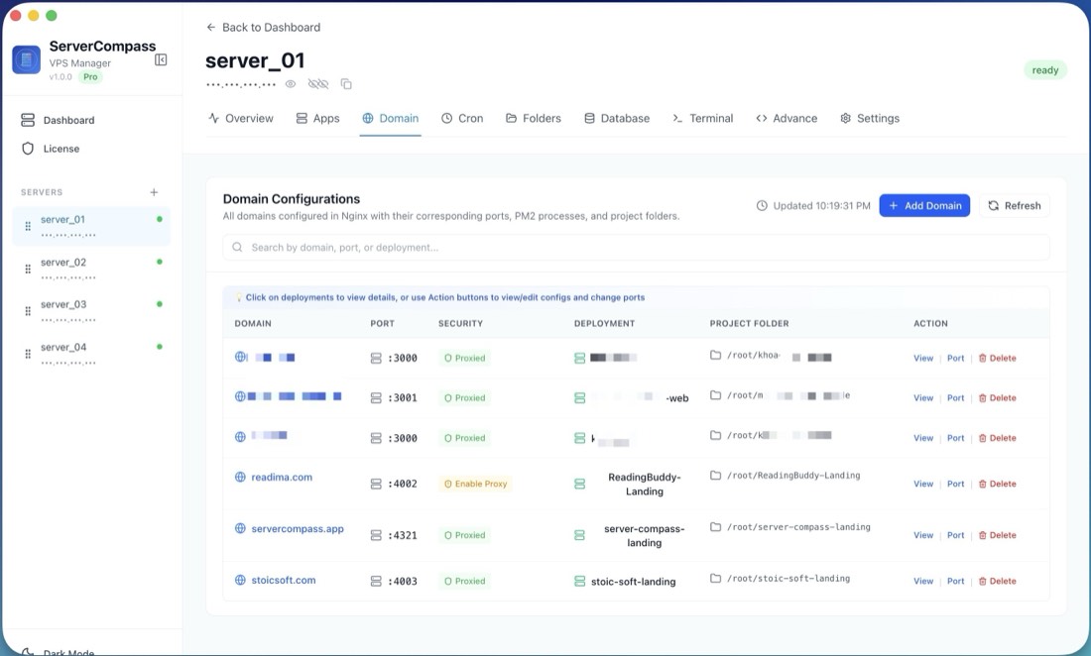Open the Folders tab
The height and width of the screenshot is (656, 1091).
pos(533,118)
